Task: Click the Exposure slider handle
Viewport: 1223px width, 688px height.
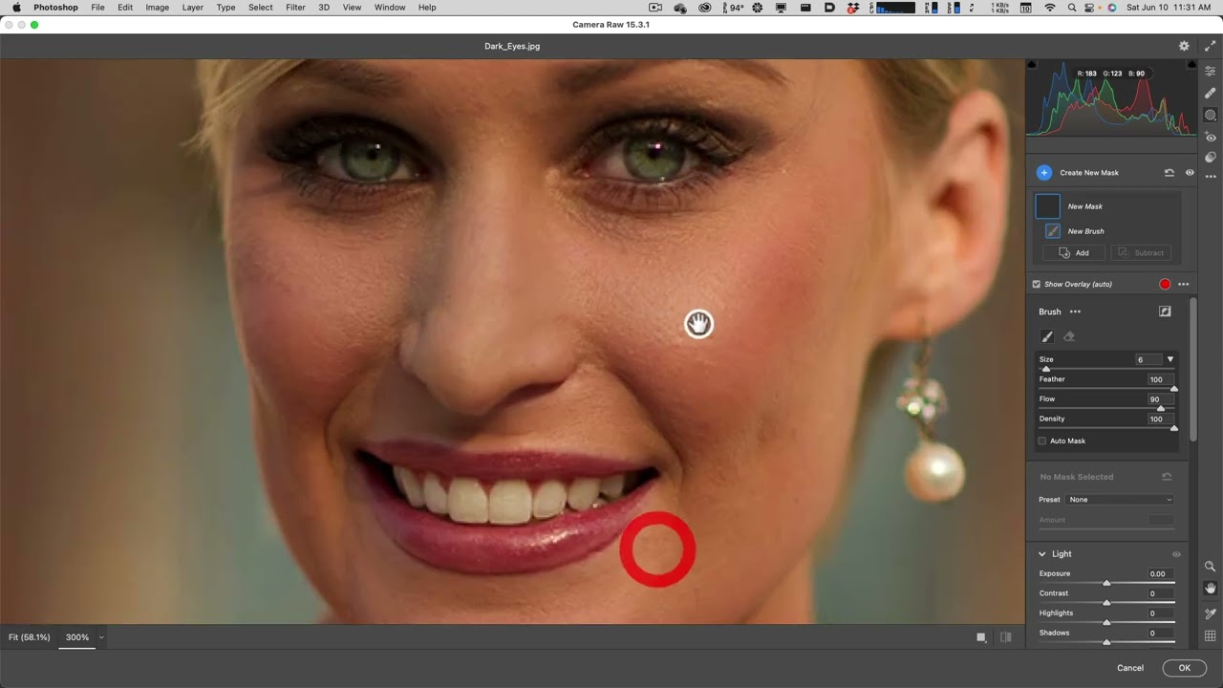Action: click(x=1106, y=584)
